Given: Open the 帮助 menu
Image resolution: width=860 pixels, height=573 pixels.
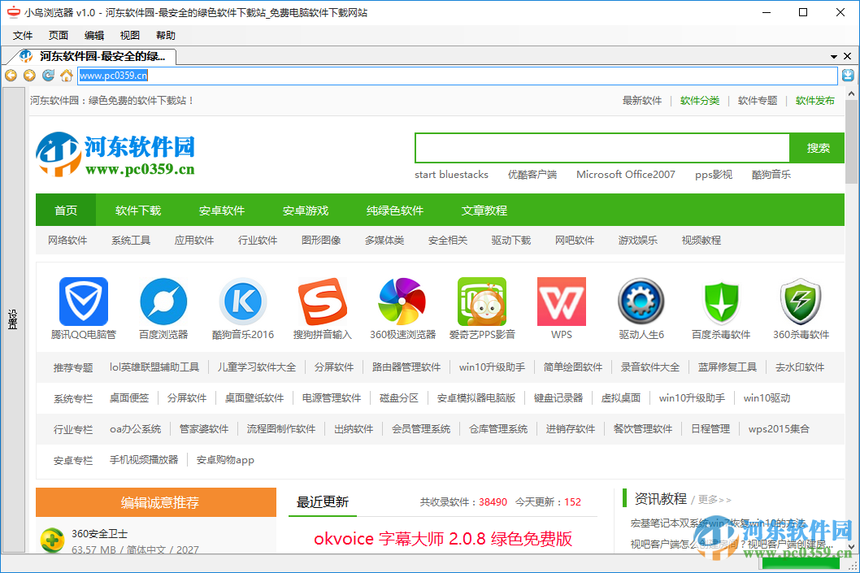Looking at the screenshot, I should coord(165,36).
